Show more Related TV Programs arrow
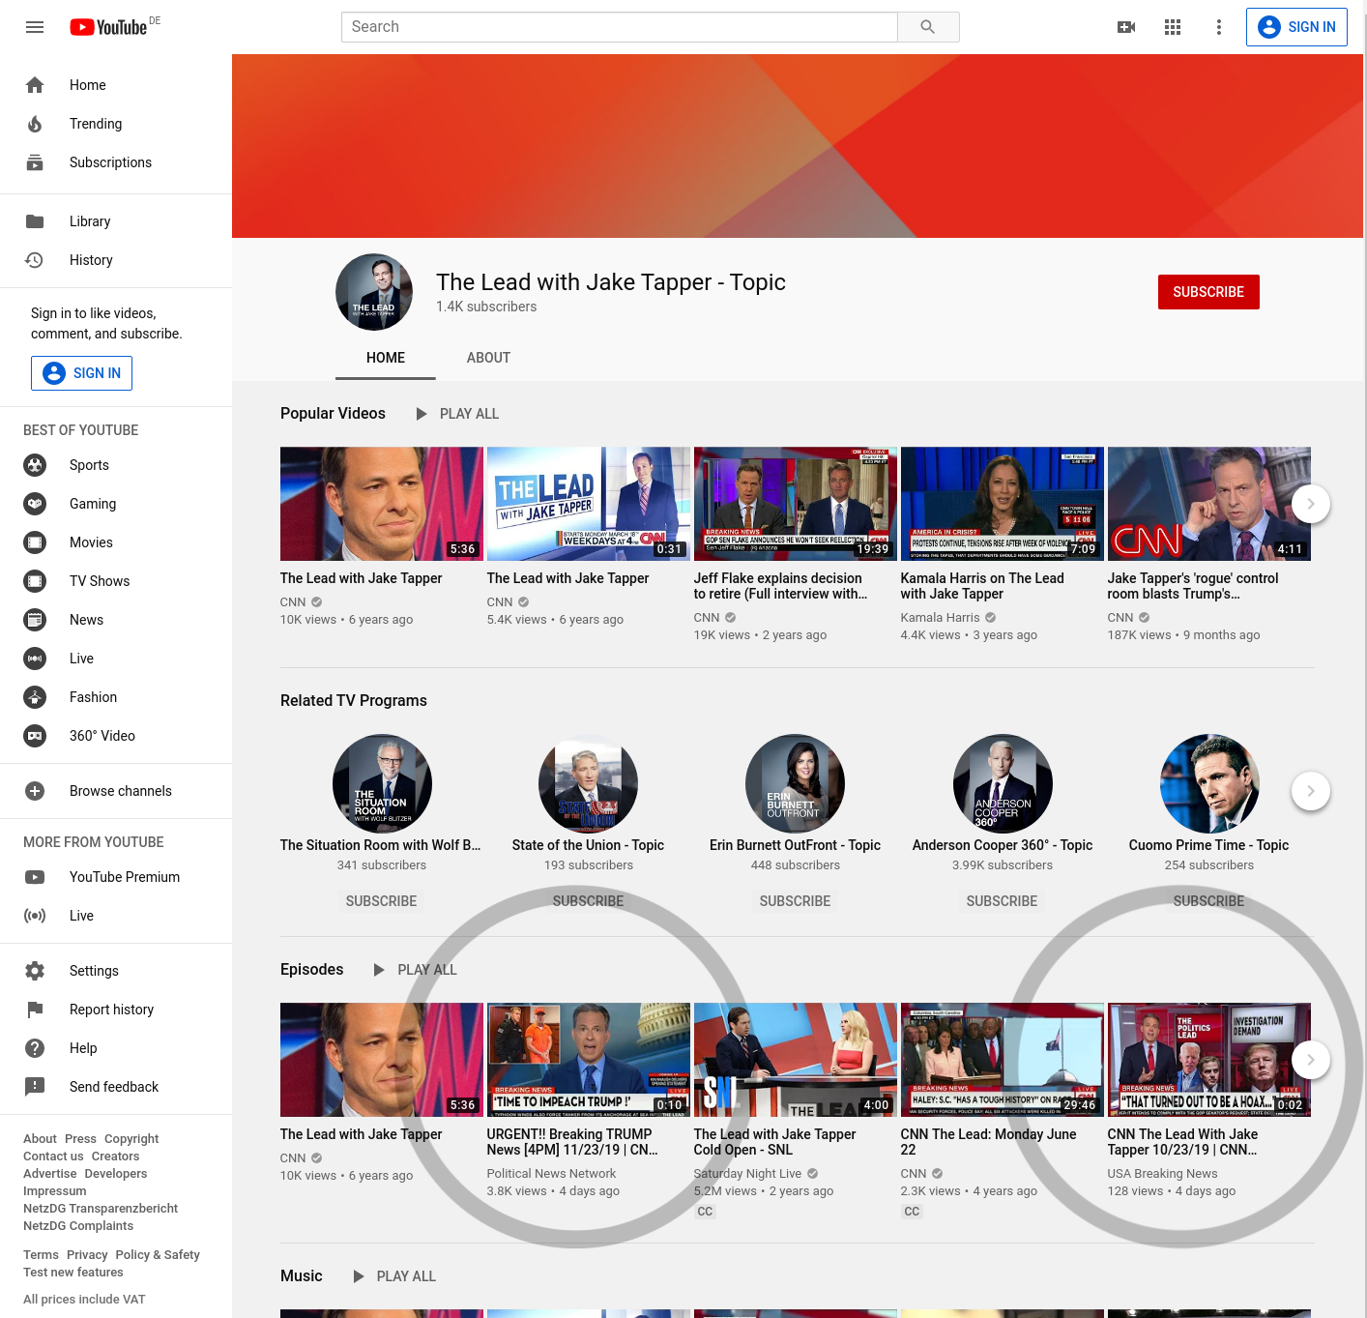1367x1318 pixels. pyautogui.click(x=1311, y=791)
